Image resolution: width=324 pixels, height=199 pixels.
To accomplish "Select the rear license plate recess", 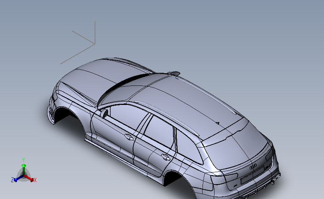I will [252, 175].
